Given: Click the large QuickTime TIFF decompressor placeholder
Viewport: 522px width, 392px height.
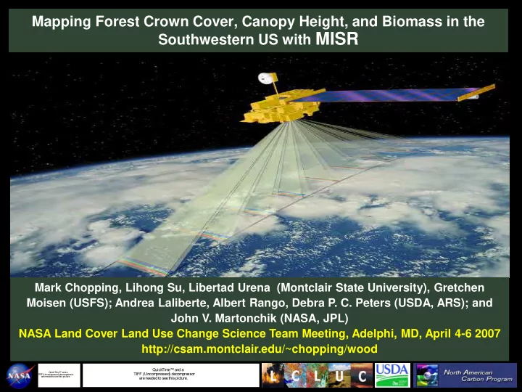Looking at the screenshot, I should click(171, 375).
